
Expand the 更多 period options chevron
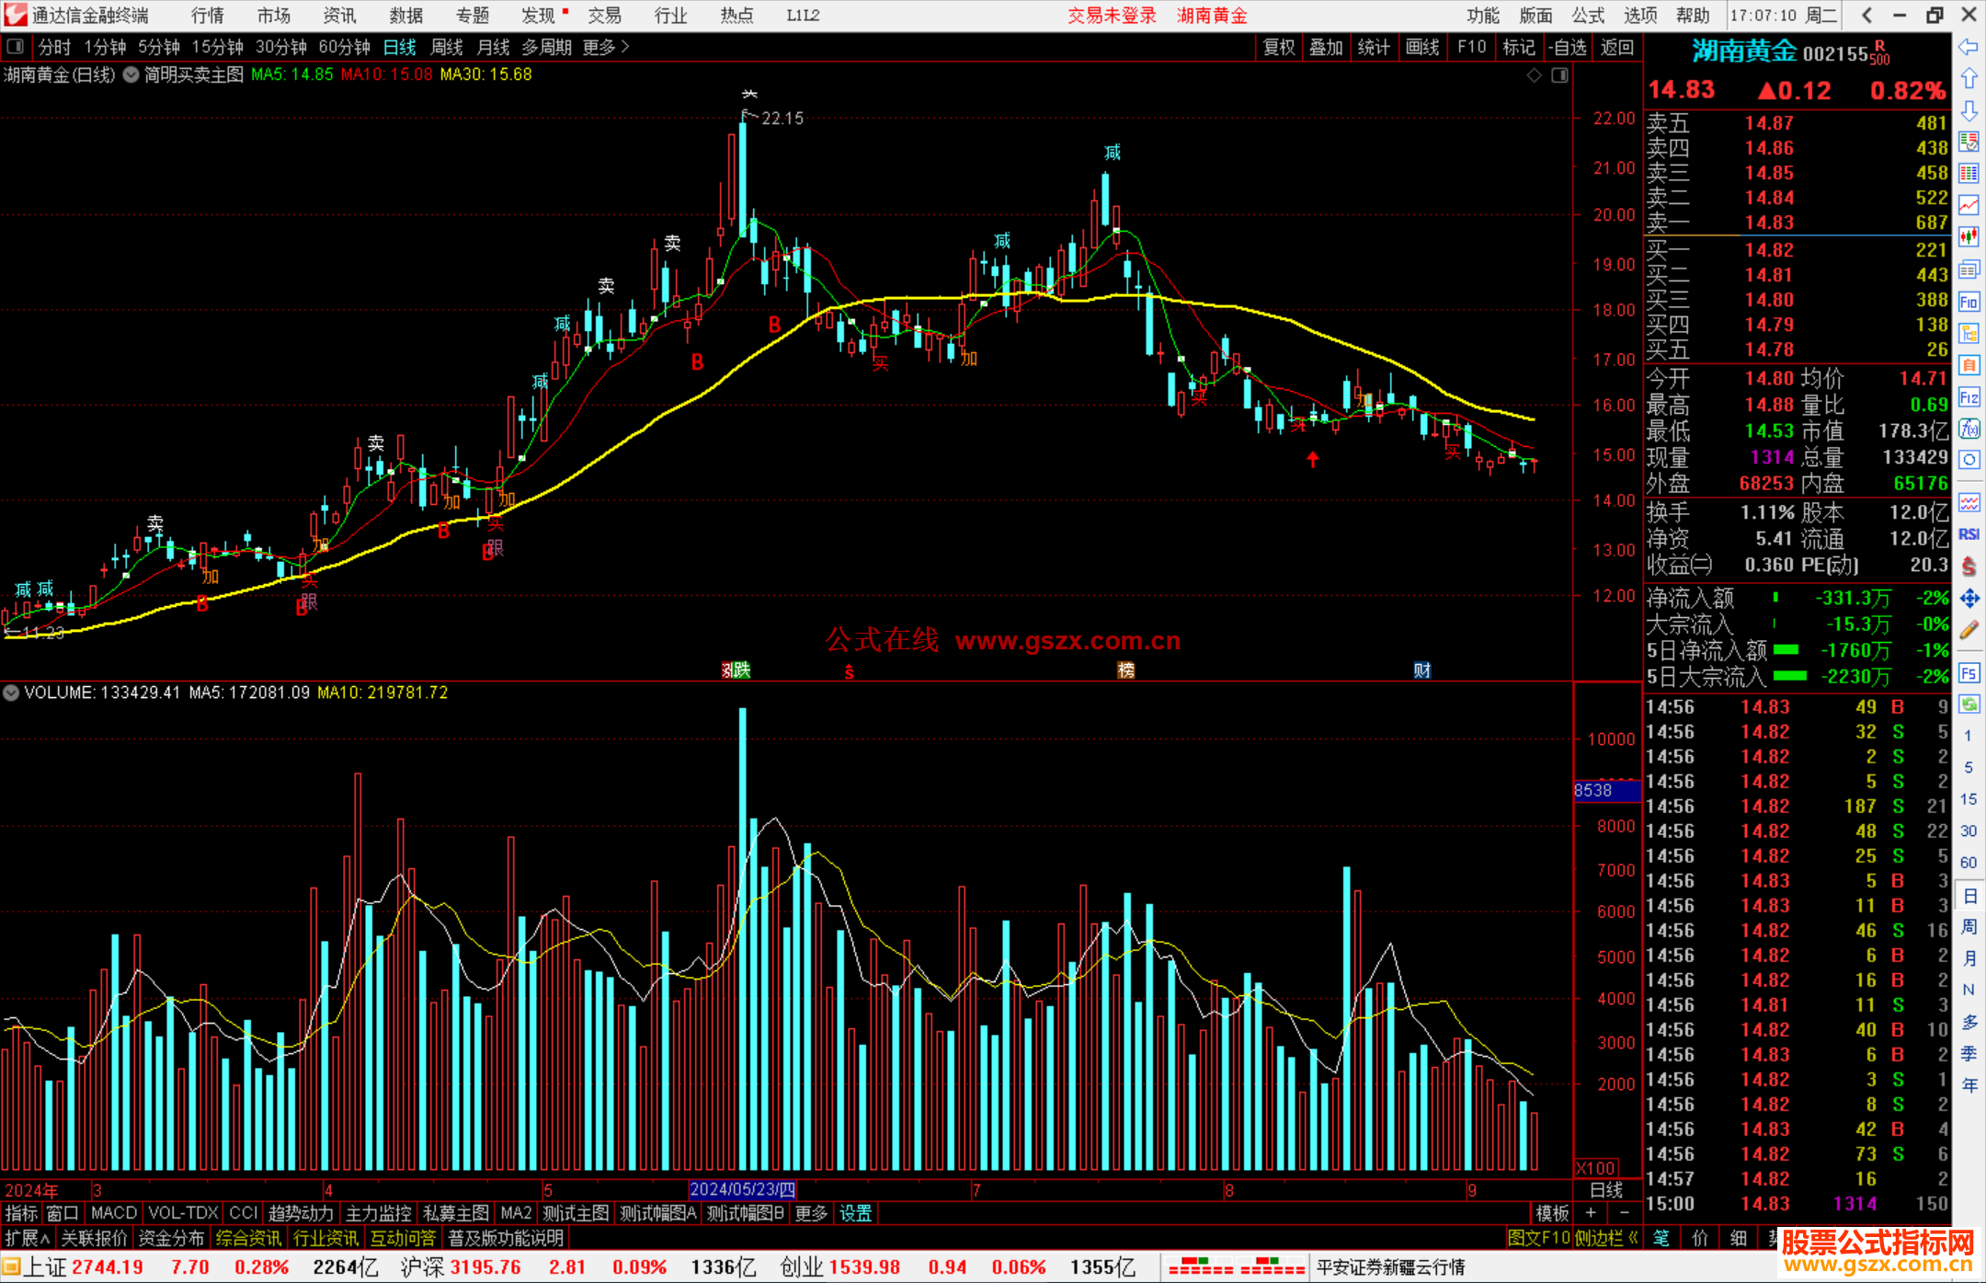tap(626, 46)
